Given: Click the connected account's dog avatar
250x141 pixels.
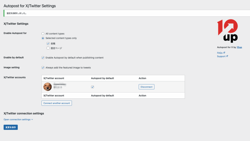Looking at the screenshot, I should (47, 87).
